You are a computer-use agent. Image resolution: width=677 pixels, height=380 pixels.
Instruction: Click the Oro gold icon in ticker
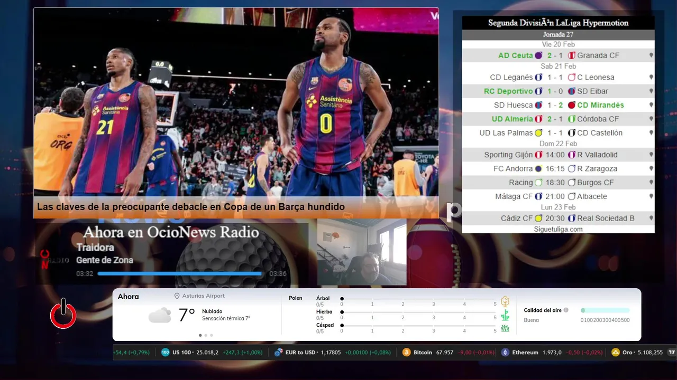[x=615, y=353]
